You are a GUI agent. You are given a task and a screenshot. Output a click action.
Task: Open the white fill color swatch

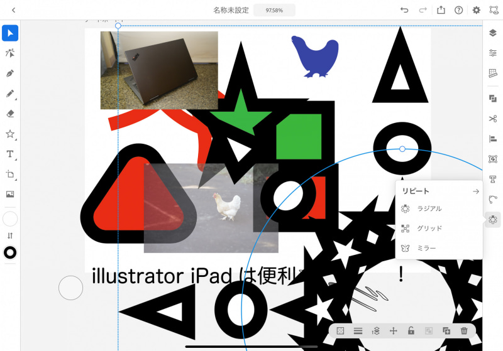pyautogui.click(x=10, y=219)
